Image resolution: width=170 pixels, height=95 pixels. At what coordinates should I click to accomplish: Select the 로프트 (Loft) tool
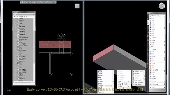(x=152, y=25)
